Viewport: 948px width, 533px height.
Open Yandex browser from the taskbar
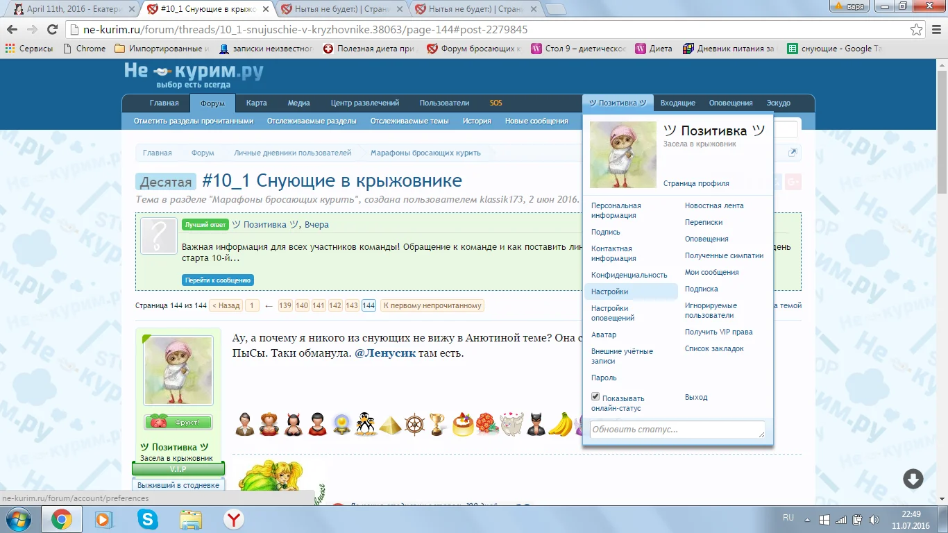[x=233, y=519]
